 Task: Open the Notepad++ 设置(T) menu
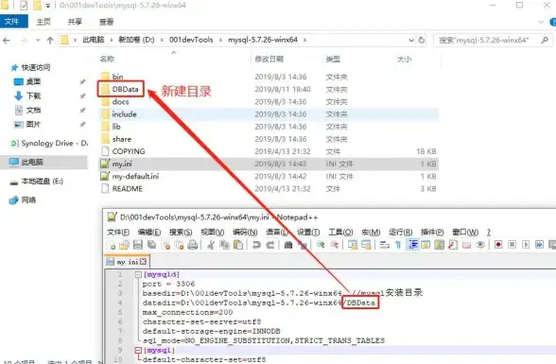pyautogui.click(x=308, y=233)
